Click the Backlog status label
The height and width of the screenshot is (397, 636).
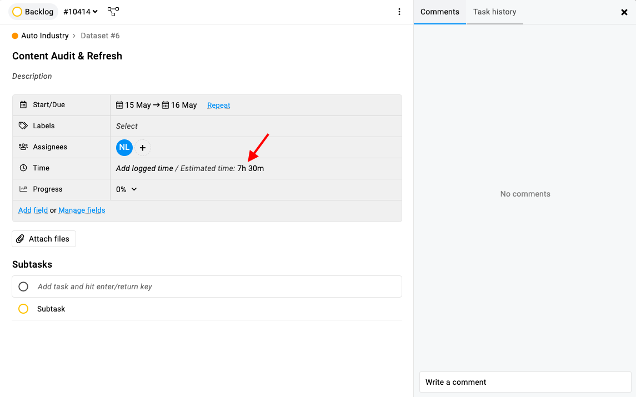pos(39,12)
